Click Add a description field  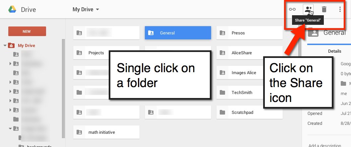click(x=324, y=145)
